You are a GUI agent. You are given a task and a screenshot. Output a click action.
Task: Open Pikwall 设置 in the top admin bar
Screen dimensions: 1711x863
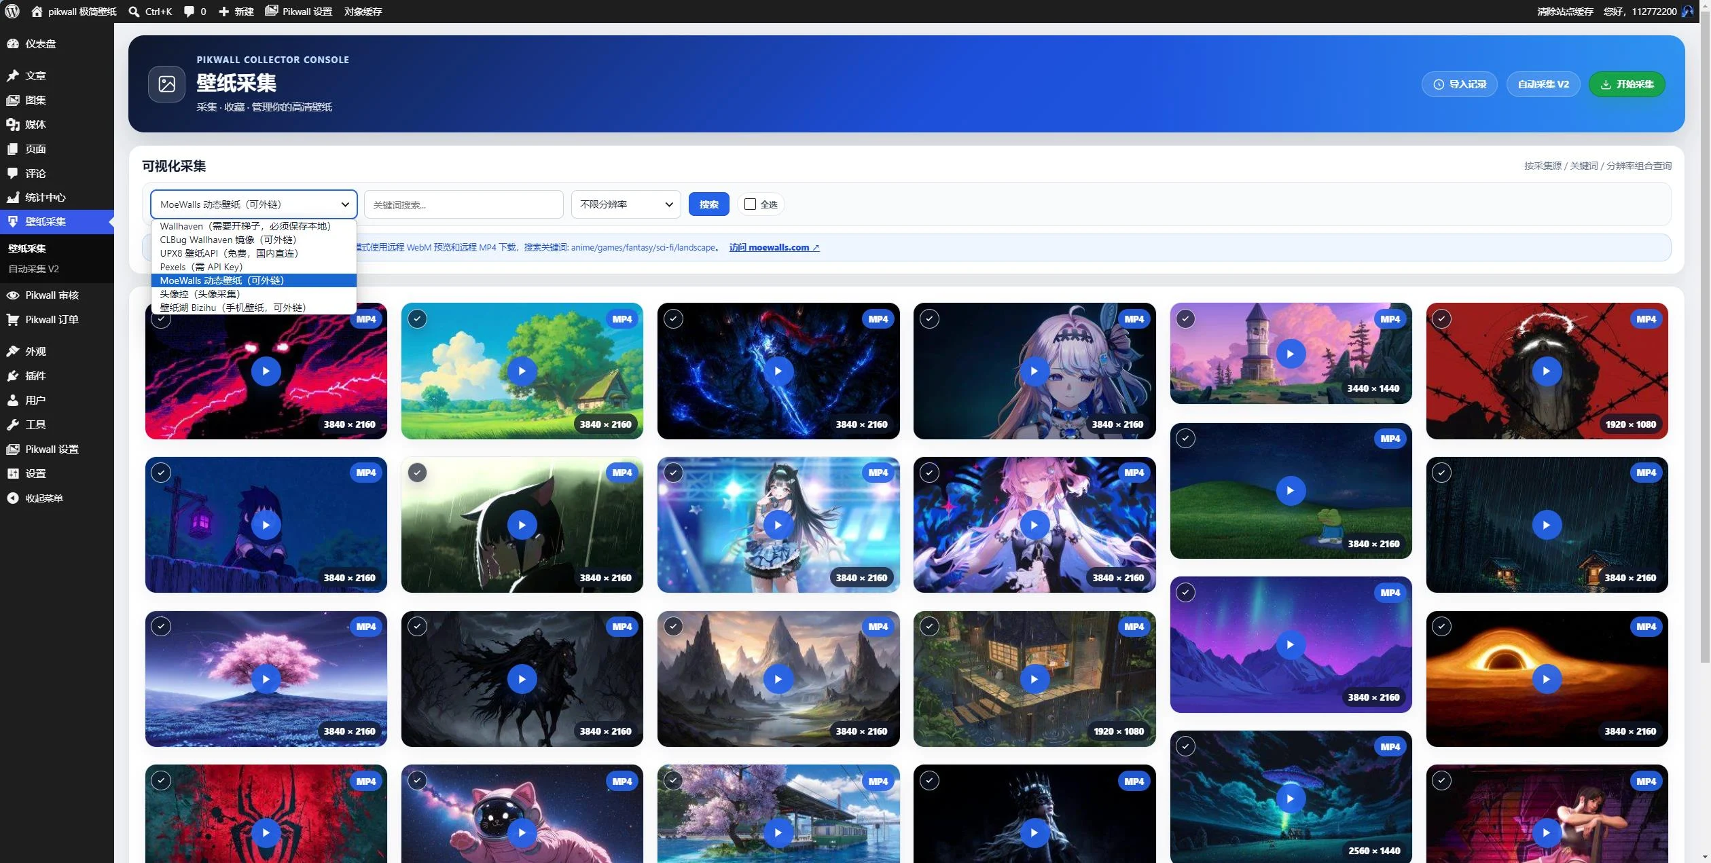click(299, 12)
